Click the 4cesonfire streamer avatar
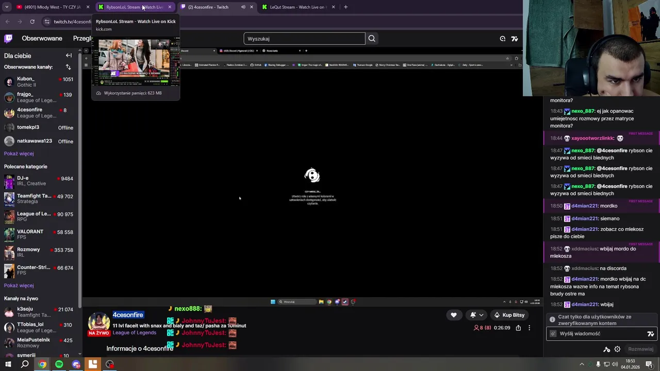Viewport: 660px width, 371px height. 98,323
